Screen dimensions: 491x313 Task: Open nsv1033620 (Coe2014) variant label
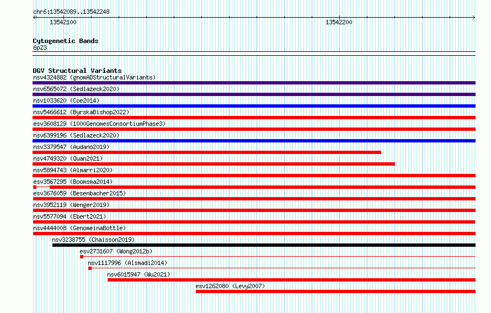[x=66, y=100]
